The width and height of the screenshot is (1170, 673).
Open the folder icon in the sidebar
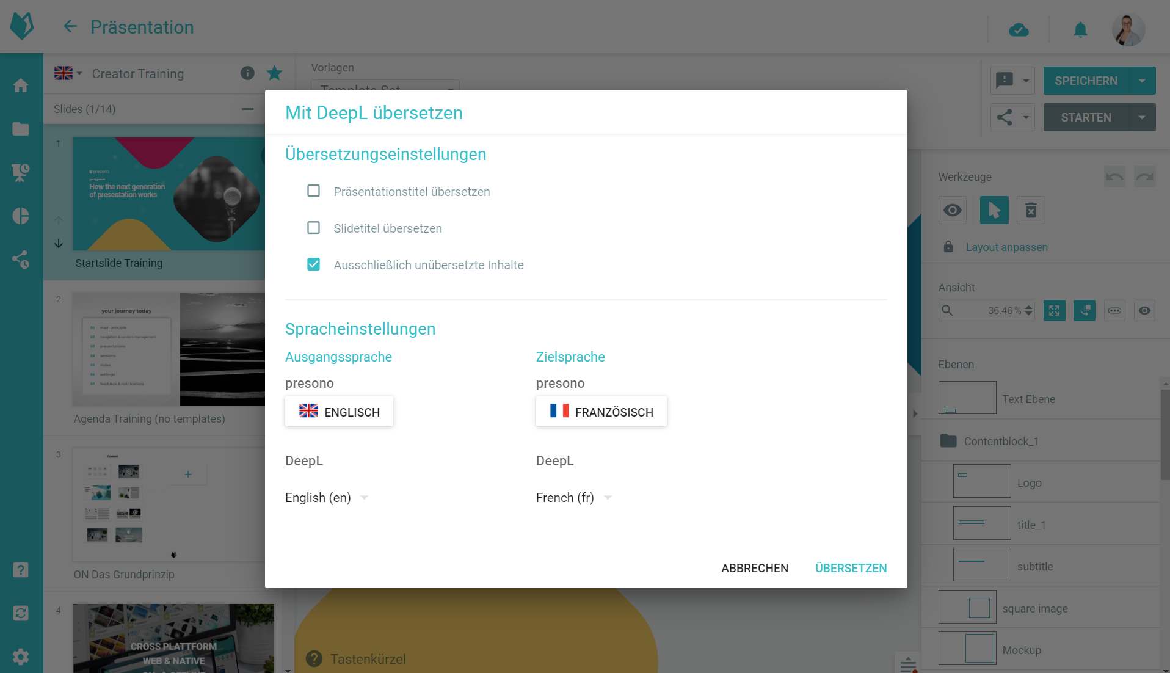tap(21, 129)
